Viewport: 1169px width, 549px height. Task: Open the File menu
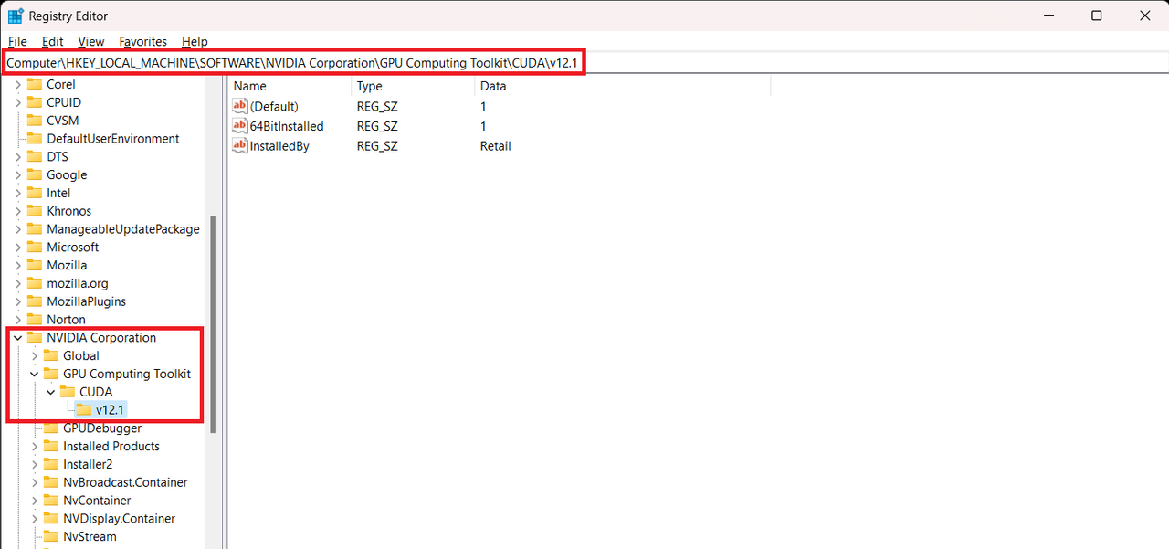click(x=17, y=41)
